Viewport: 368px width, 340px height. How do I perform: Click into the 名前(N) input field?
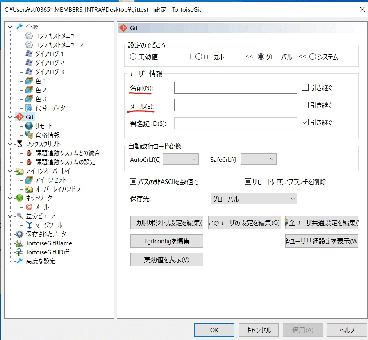coord(235,88)
